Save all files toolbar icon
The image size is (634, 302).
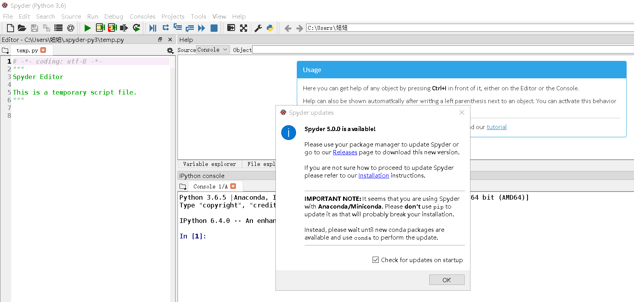tap(47, 28)
